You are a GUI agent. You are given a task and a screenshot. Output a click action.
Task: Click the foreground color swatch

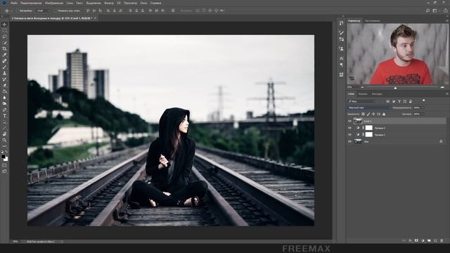[3, 156]
